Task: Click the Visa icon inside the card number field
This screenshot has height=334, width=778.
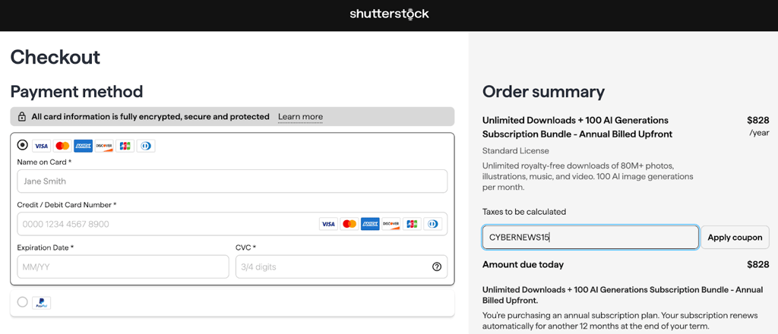Action: click(x=328, y=224)
